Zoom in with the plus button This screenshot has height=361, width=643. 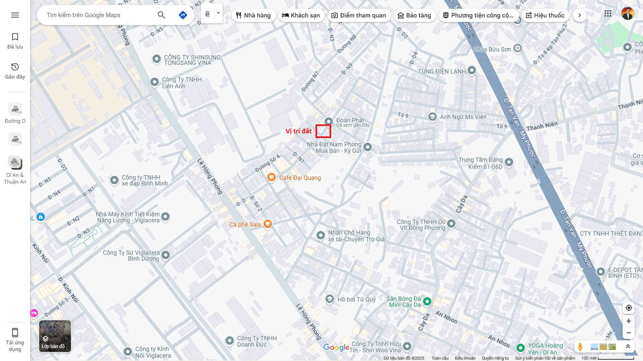tap(629, 321)
